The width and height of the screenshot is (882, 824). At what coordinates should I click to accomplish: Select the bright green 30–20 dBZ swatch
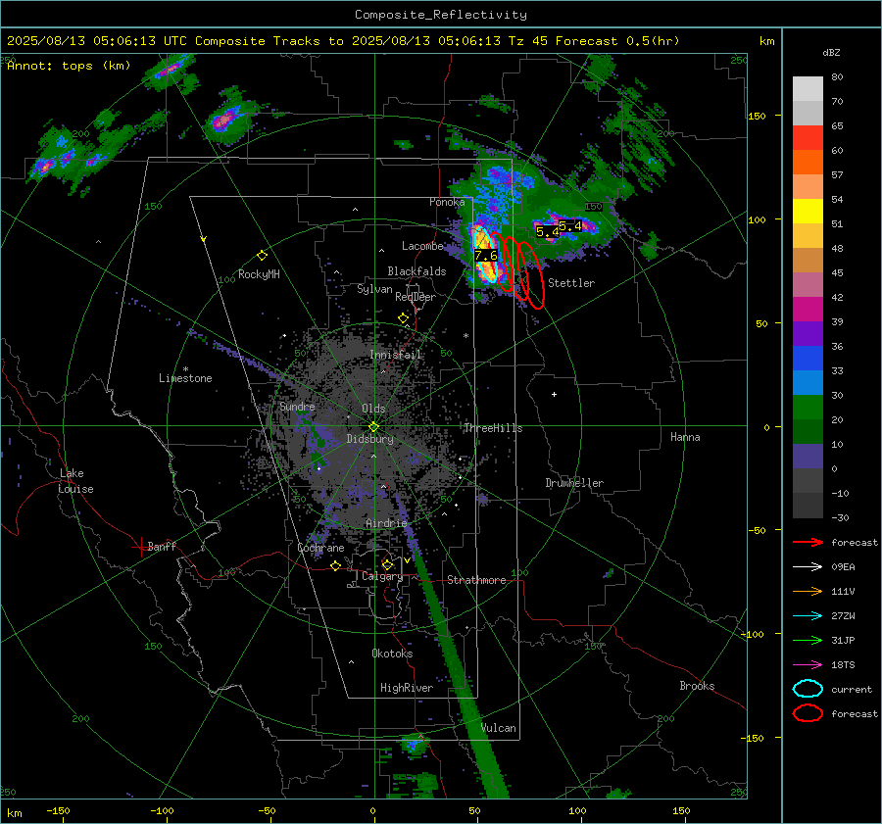tap(808, 408)
